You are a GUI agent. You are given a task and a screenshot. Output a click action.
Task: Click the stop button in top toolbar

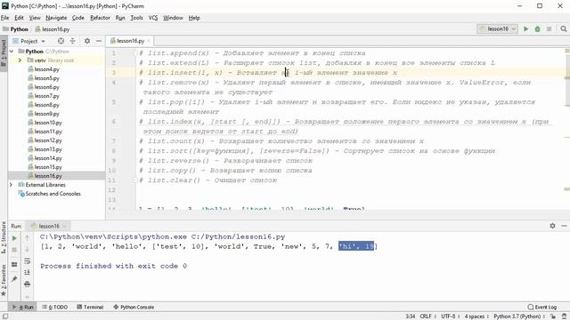coord(549,28)
